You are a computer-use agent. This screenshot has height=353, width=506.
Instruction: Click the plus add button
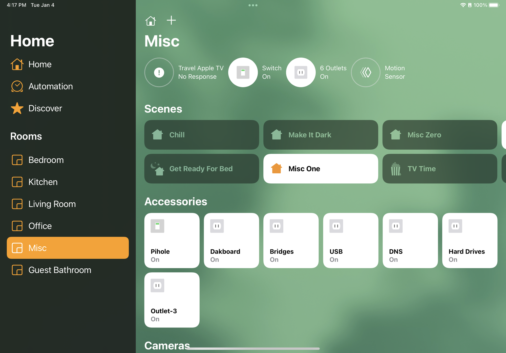pyautogui.click(x=171, y=20)
